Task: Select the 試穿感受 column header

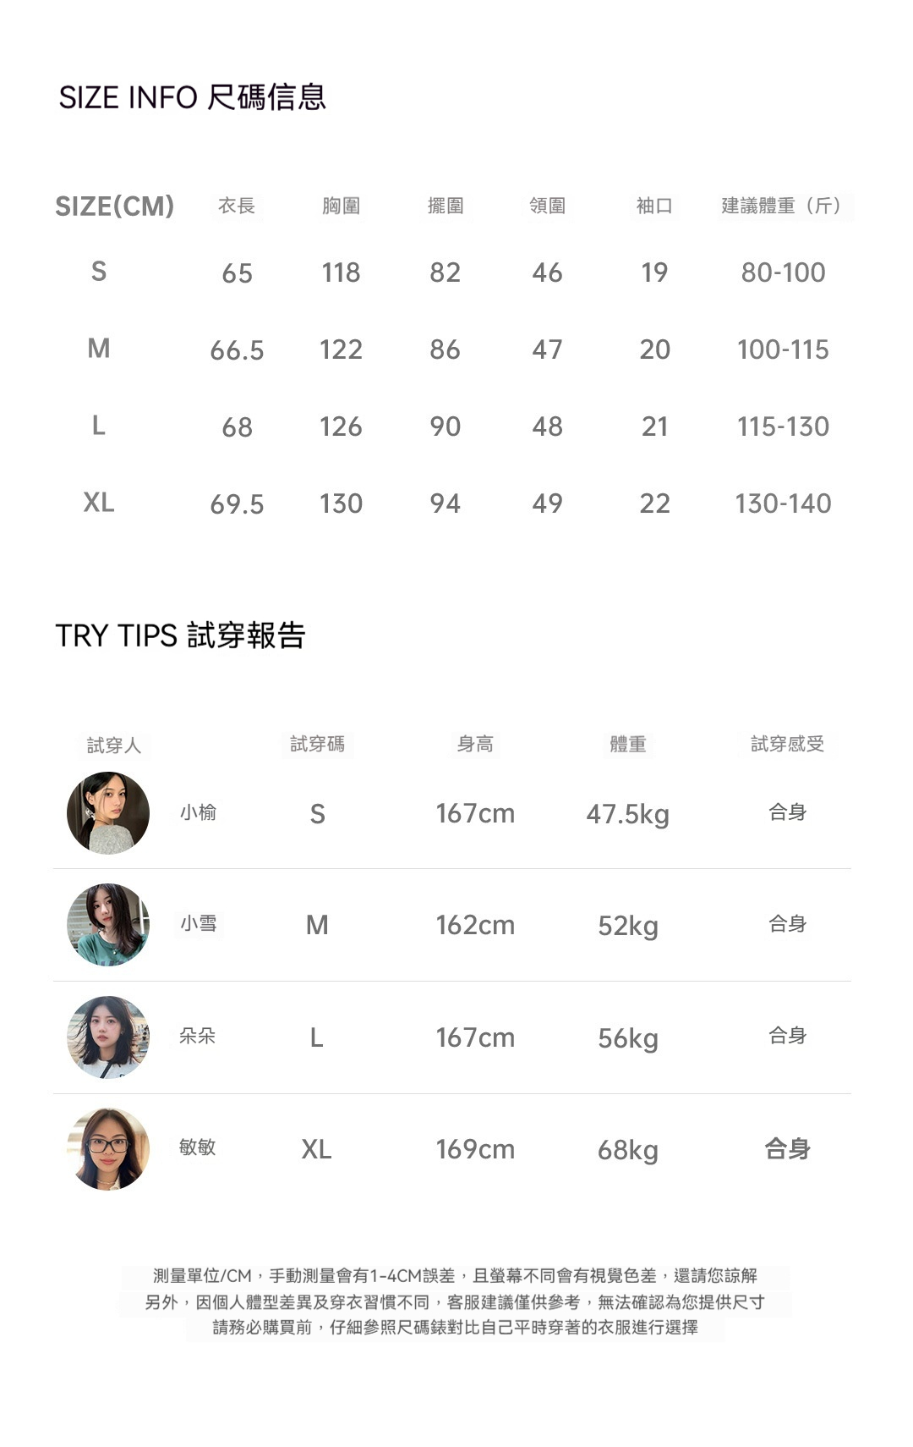Action: (x=787, y=744)
